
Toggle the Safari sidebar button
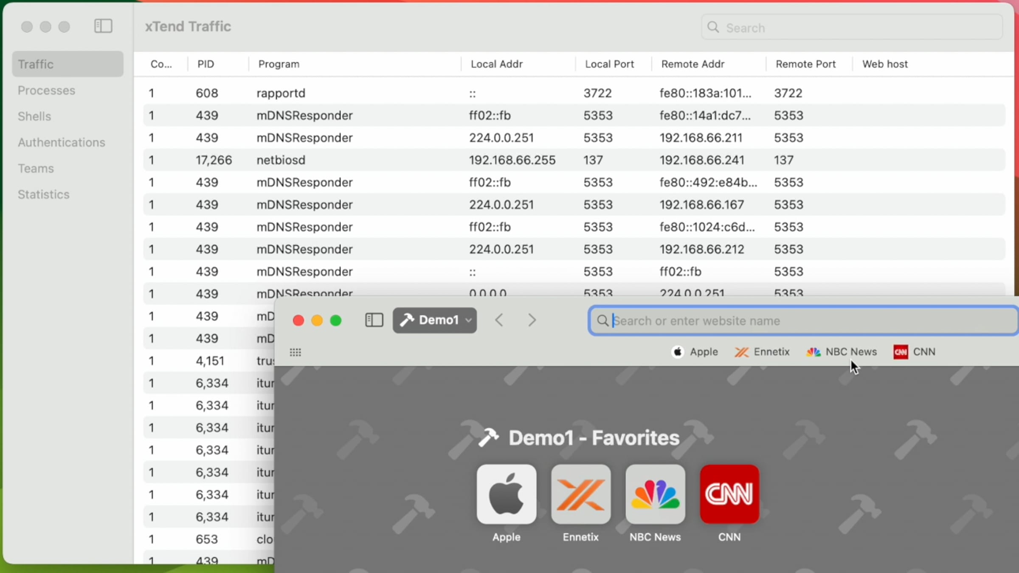374,320
